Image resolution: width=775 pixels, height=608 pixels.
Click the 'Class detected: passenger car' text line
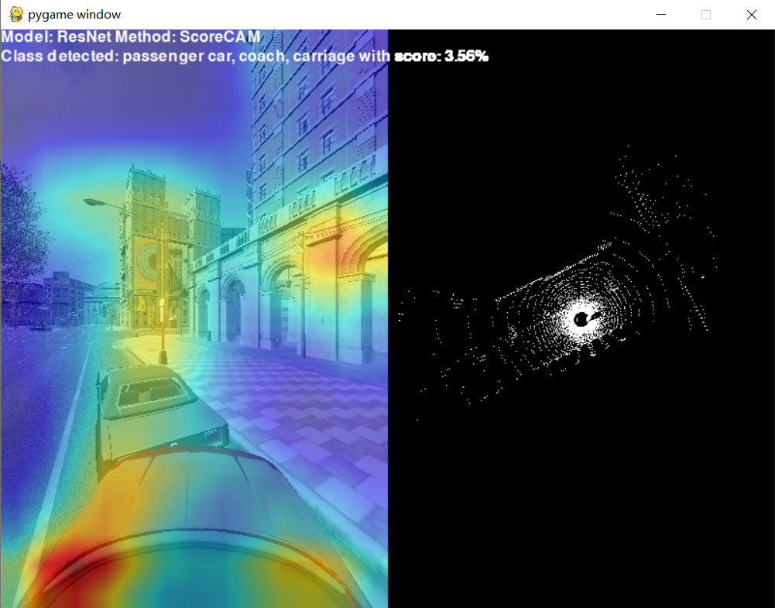point(245,56)
